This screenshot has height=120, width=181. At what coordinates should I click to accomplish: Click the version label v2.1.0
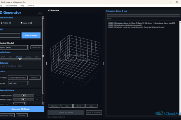coord(40,13)
